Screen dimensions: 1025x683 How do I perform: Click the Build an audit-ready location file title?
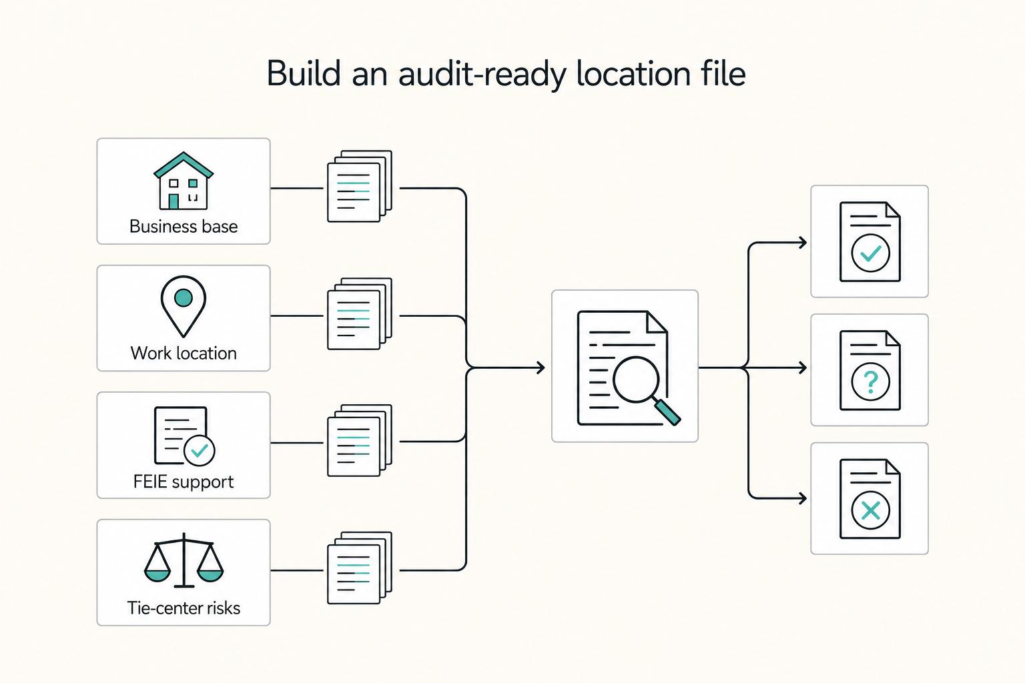tap(506, 73)
